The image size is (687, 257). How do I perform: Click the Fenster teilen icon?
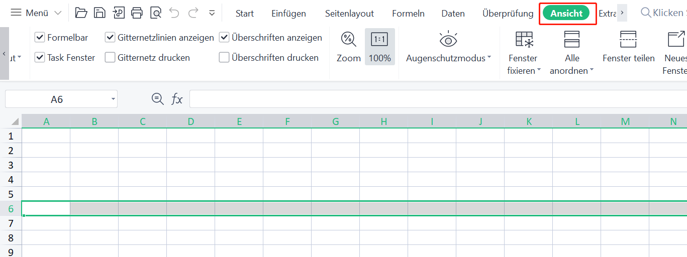tap(628, 39)
